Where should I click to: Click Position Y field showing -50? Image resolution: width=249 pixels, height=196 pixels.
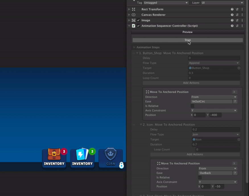(219, 187)
